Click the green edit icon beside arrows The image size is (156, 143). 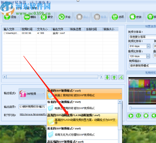[x=121, y=77]
